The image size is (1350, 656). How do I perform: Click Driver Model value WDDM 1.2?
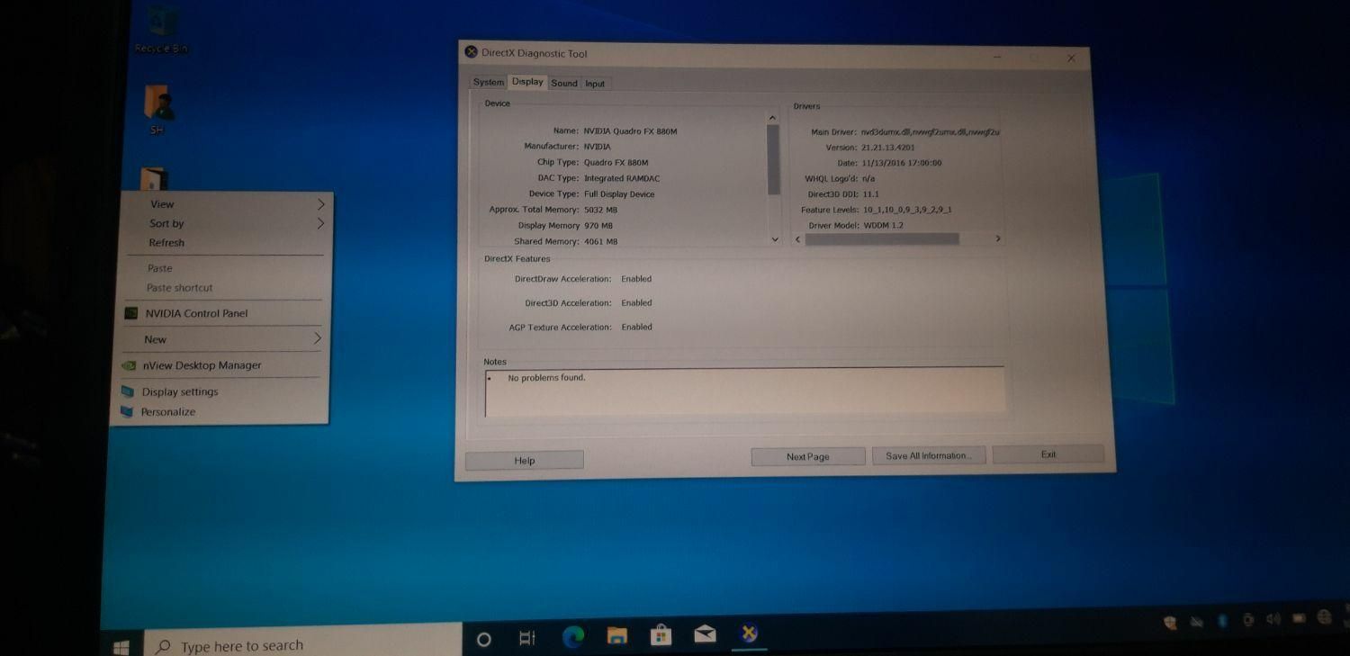883,226
